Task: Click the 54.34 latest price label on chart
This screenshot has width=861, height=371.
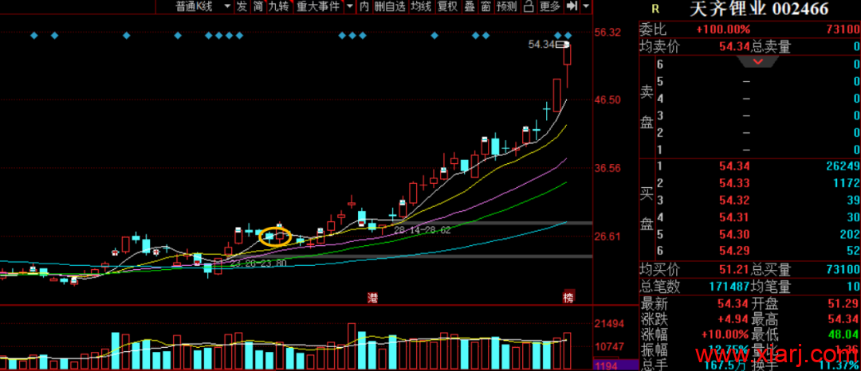Action: (541, 45)
